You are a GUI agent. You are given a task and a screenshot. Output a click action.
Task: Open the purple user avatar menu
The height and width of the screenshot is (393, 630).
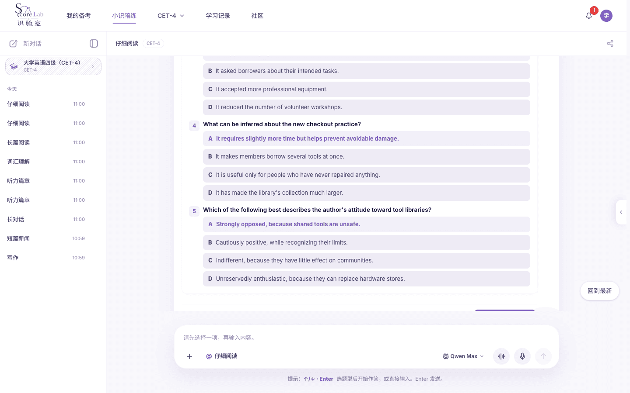pos(606,16)
